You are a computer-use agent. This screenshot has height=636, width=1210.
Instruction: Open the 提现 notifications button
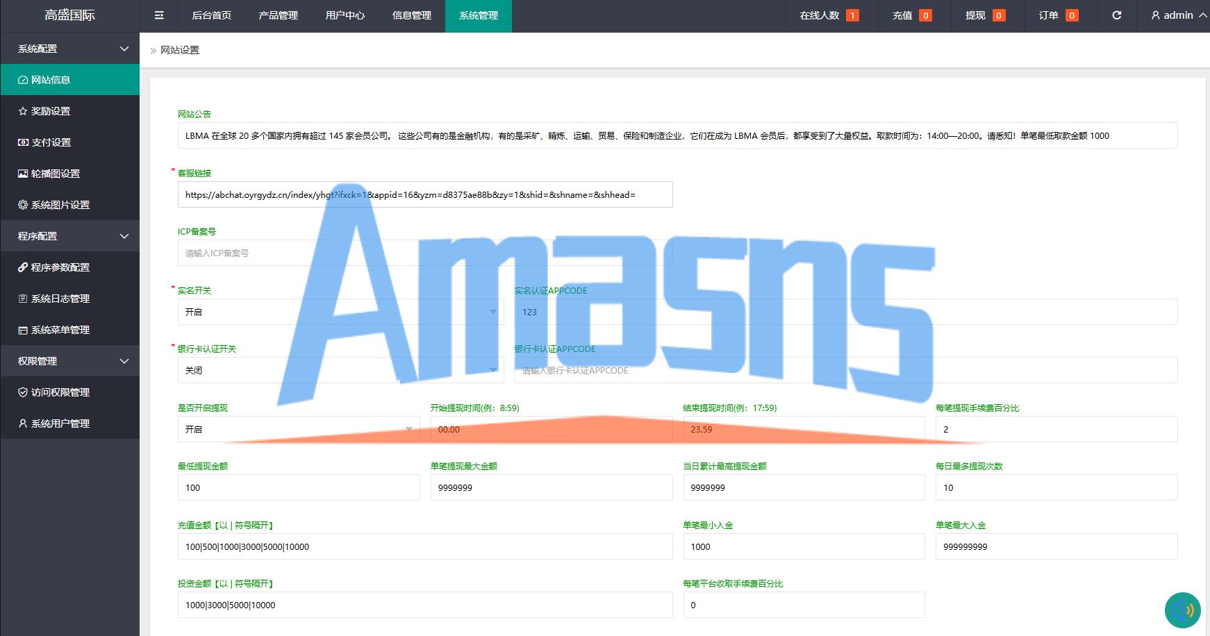(x=985, y=15)
